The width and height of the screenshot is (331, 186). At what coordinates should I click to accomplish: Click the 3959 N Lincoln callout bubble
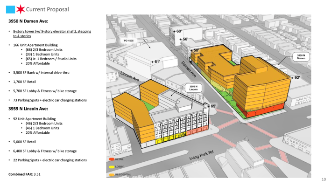point(193,88)
